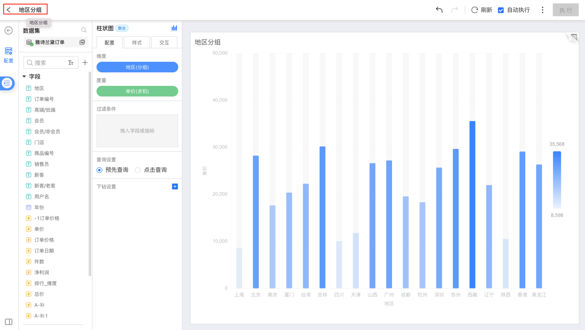This screenshot has width=585, height=330.
Task: Click the plus icon to add field
Action: (x=85, y=63)
